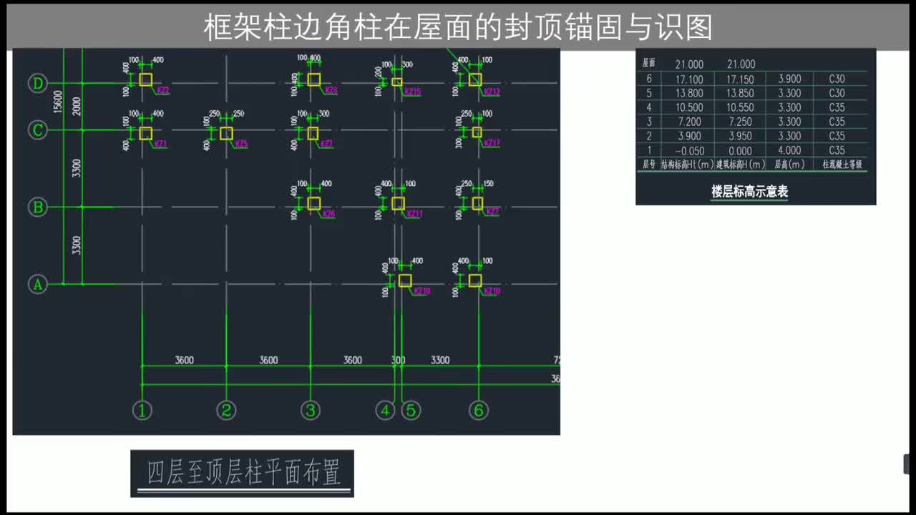Image resolution: width=916 pixels, height=515 pixels.
Task: Click the KZ1 column label
Action: 161,144
